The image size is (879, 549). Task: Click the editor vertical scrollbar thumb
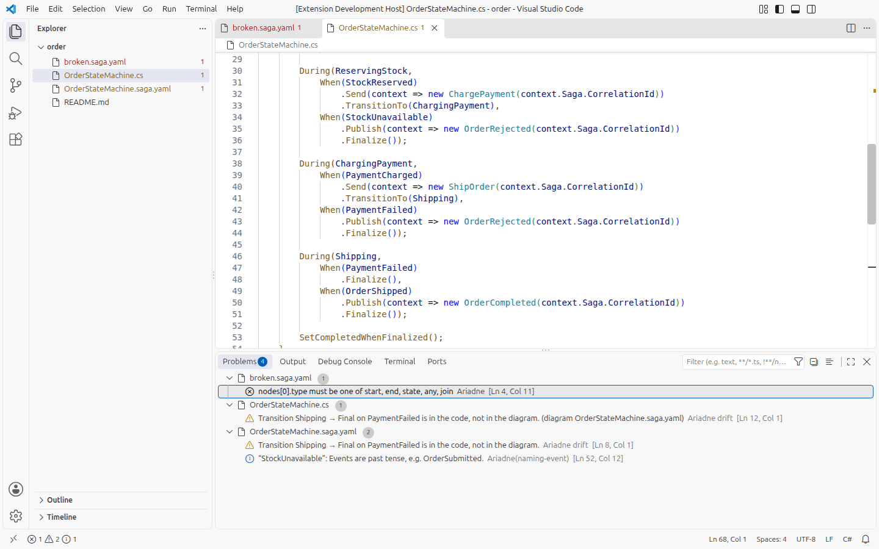(x=872, y=184)
